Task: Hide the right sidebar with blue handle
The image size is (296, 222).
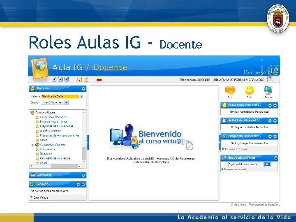Action: [220, 143]
